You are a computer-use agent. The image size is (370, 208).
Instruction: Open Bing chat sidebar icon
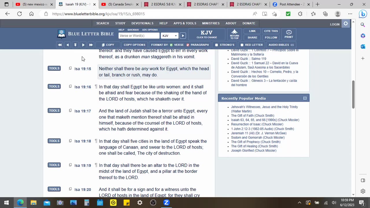click(x=363, y=14)
